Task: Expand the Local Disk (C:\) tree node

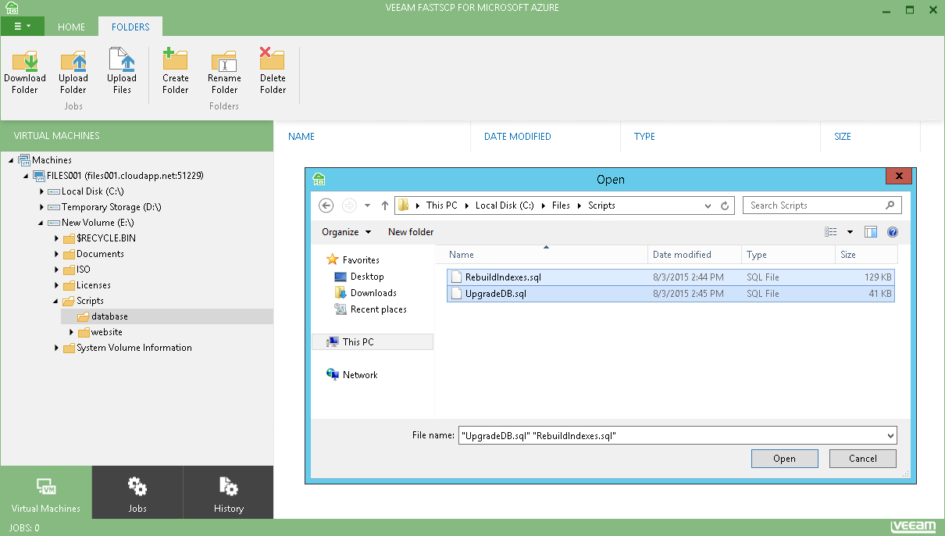Action: 42,191
